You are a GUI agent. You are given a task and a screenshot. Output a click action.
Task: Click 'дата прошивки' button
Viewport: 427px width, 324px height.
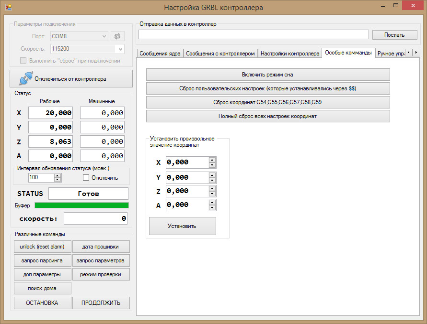click(x=101, y=247)
